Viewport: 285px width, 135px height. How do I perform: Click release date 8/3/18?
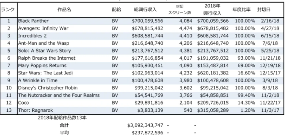click(270, 88)
